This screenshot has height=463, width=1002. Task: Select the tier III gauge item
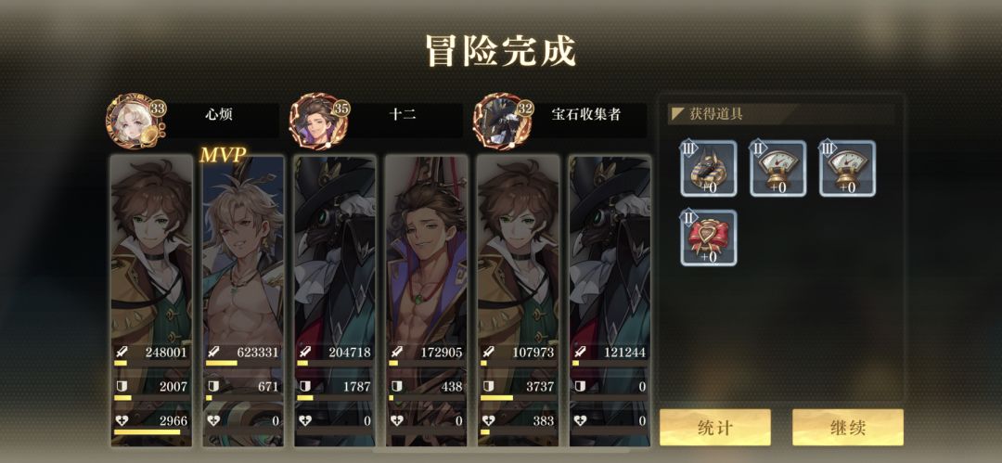(847, 168)
